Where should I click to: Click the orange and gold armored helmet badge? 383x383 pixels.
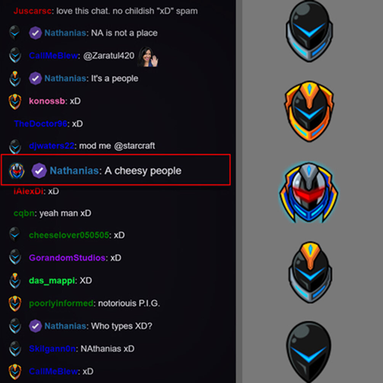(x=309, y=111)
